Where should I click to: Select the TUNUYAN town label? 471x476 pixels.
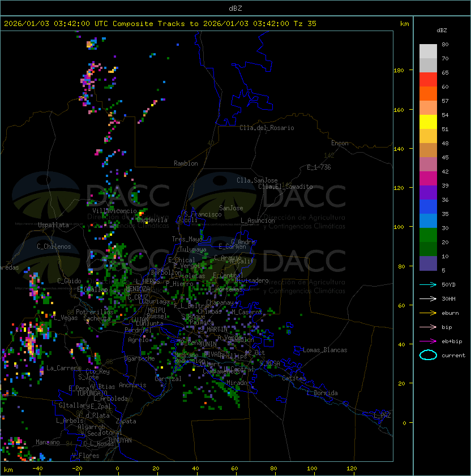click(x=120, y=440)
